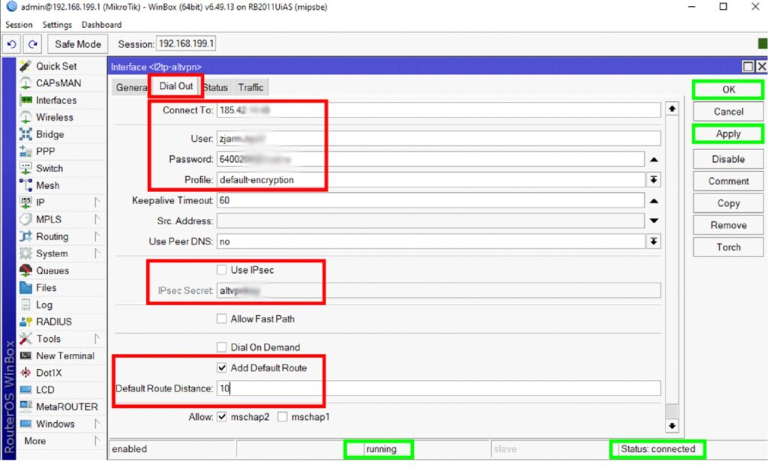
Task: Select the Bridge icon in sidebar
Action: point(26,134)
